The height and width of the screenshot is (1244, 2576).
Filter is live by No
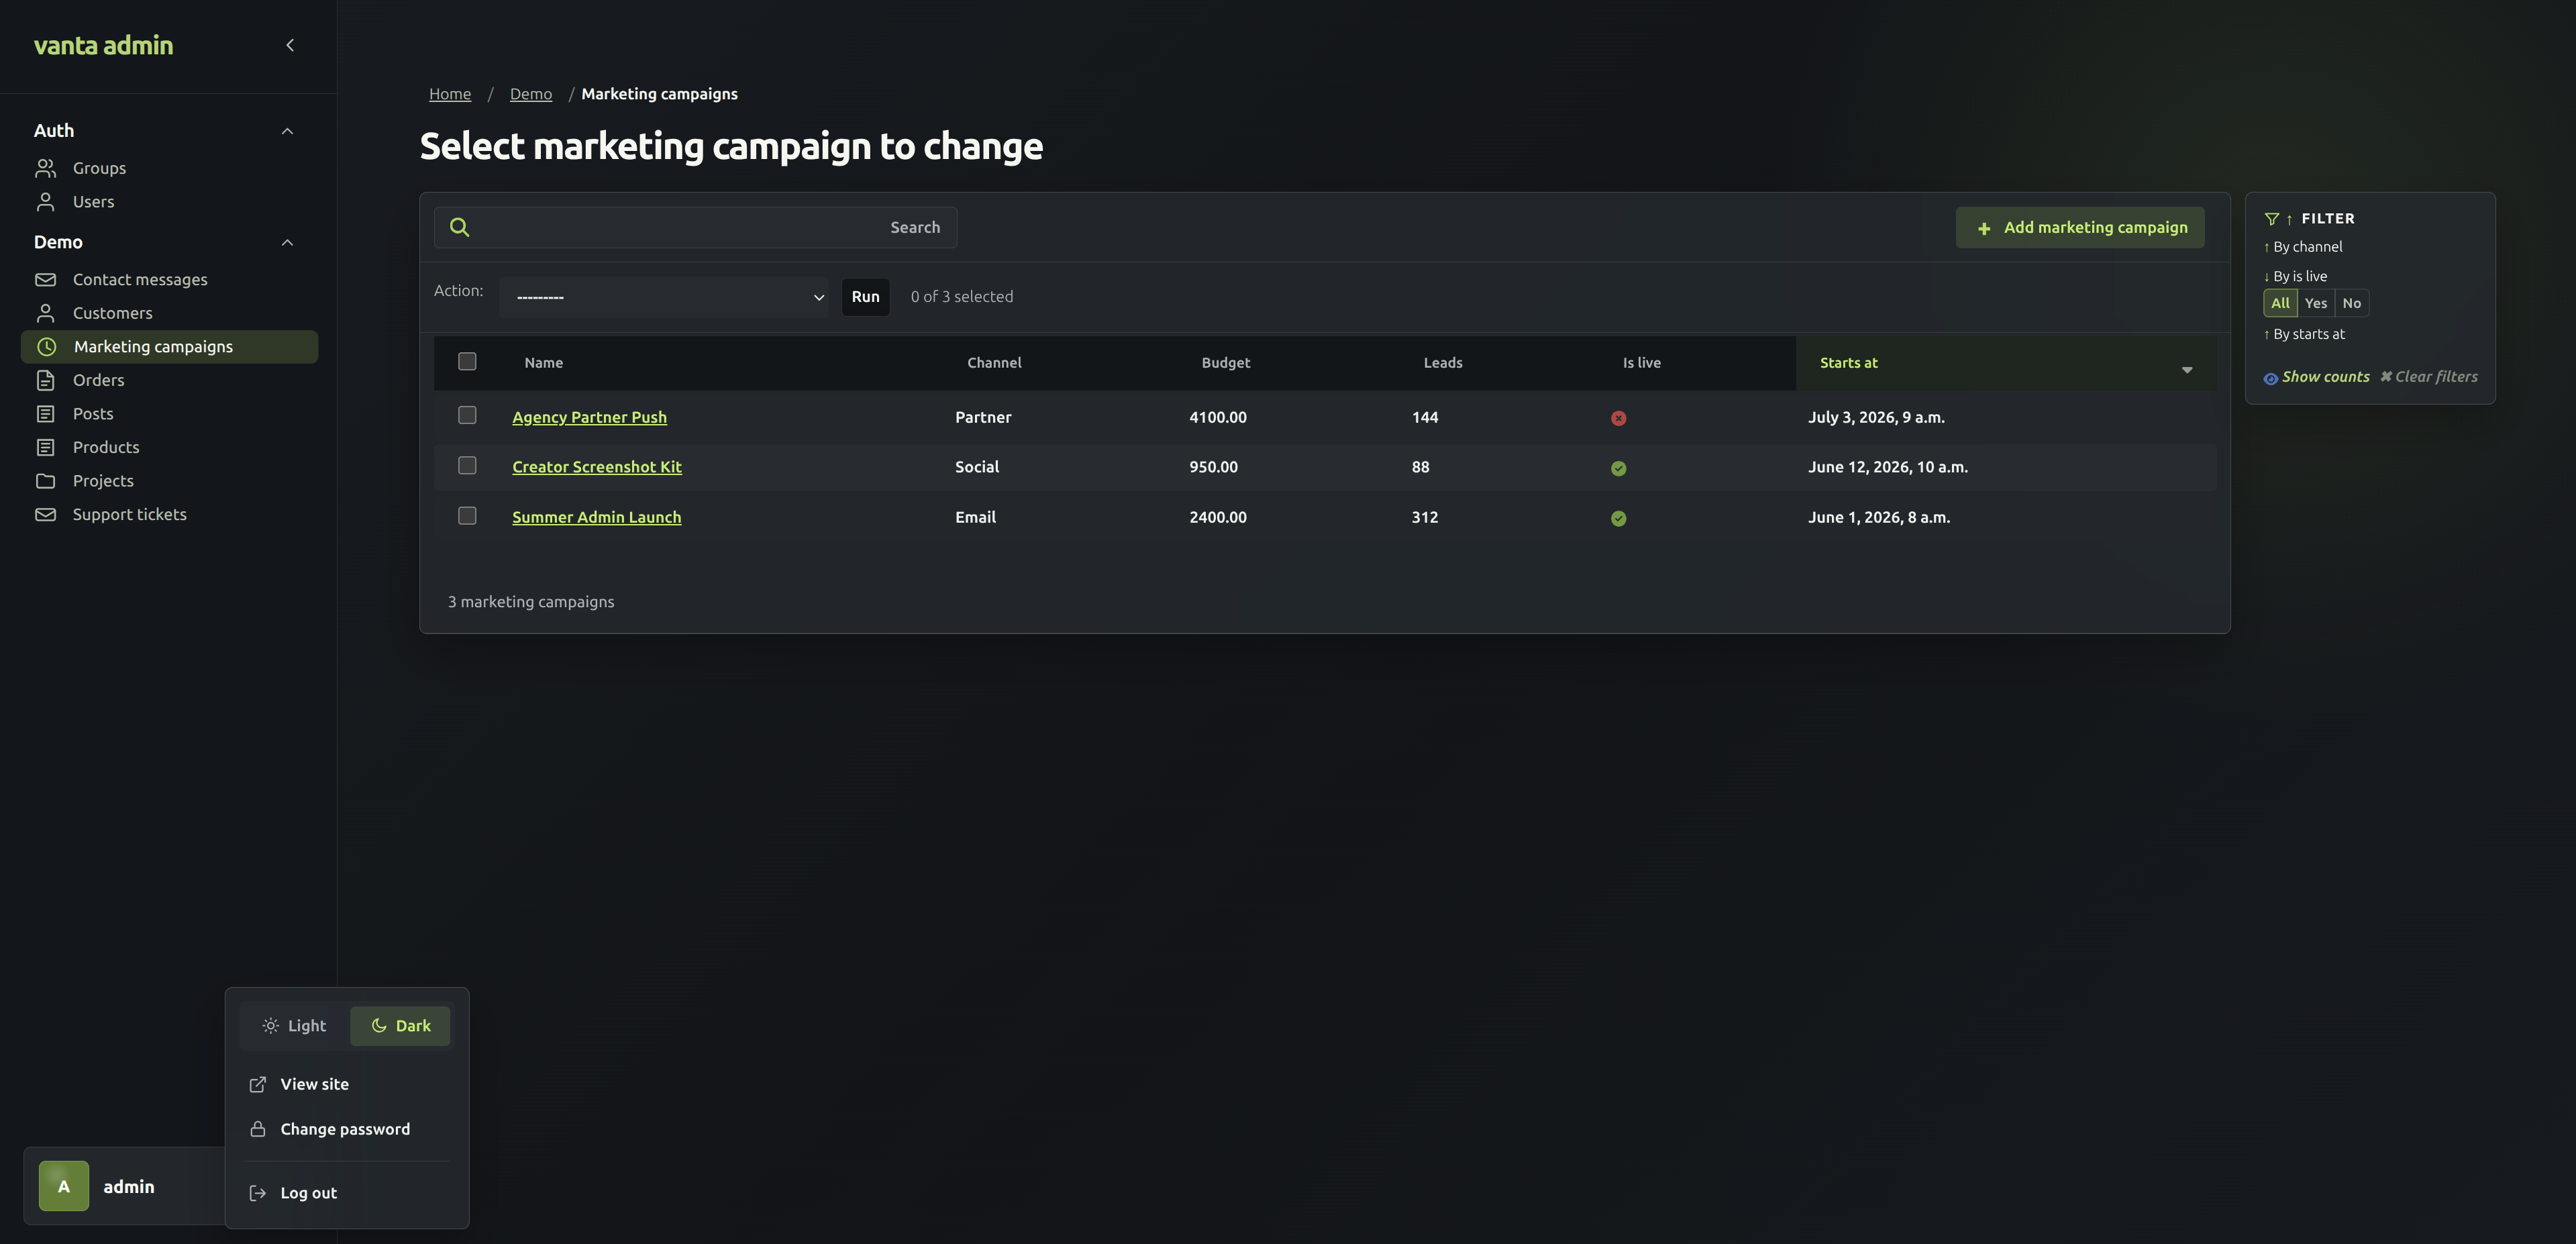click(2352, 303)
